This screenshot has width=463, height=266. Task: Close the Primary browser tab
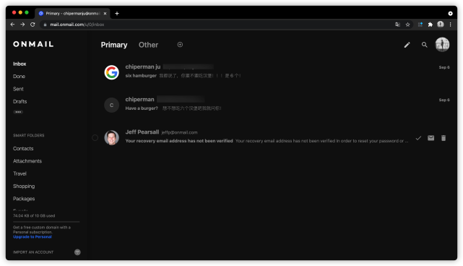(105, 13)
